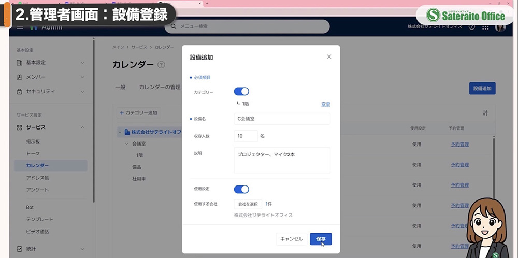Open the apps grid icon in the header
The width and height of the screenshot is (518, 258).
point(485,27)
